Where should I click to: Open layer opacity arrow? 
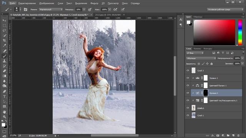[x=243, y=58]
